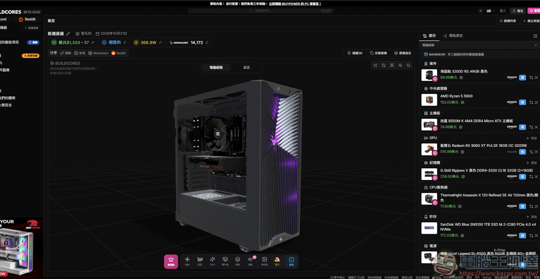540x279 pixels.
Task: Click 添加 to add more 記憶體
Action: pos(531,163)
